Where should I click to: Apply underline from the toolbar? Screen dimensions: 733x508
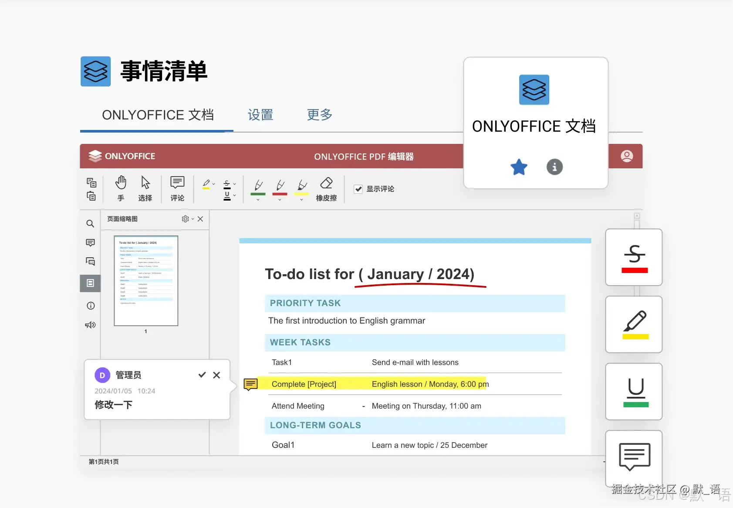pos(227,196)
